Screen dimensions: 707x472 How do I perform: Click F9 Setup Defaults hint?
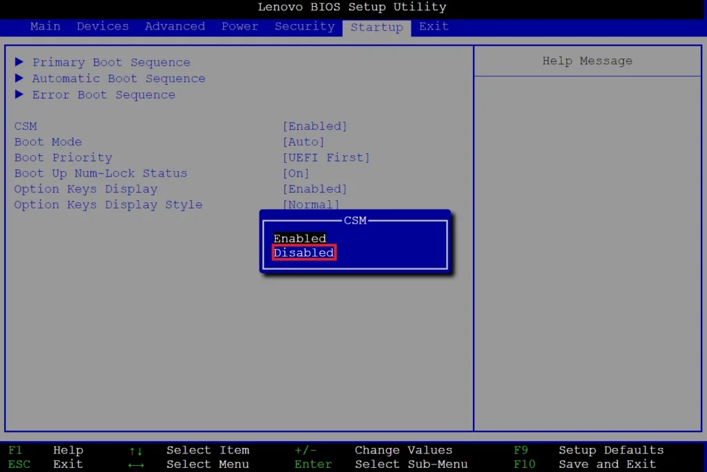(588, 451)
